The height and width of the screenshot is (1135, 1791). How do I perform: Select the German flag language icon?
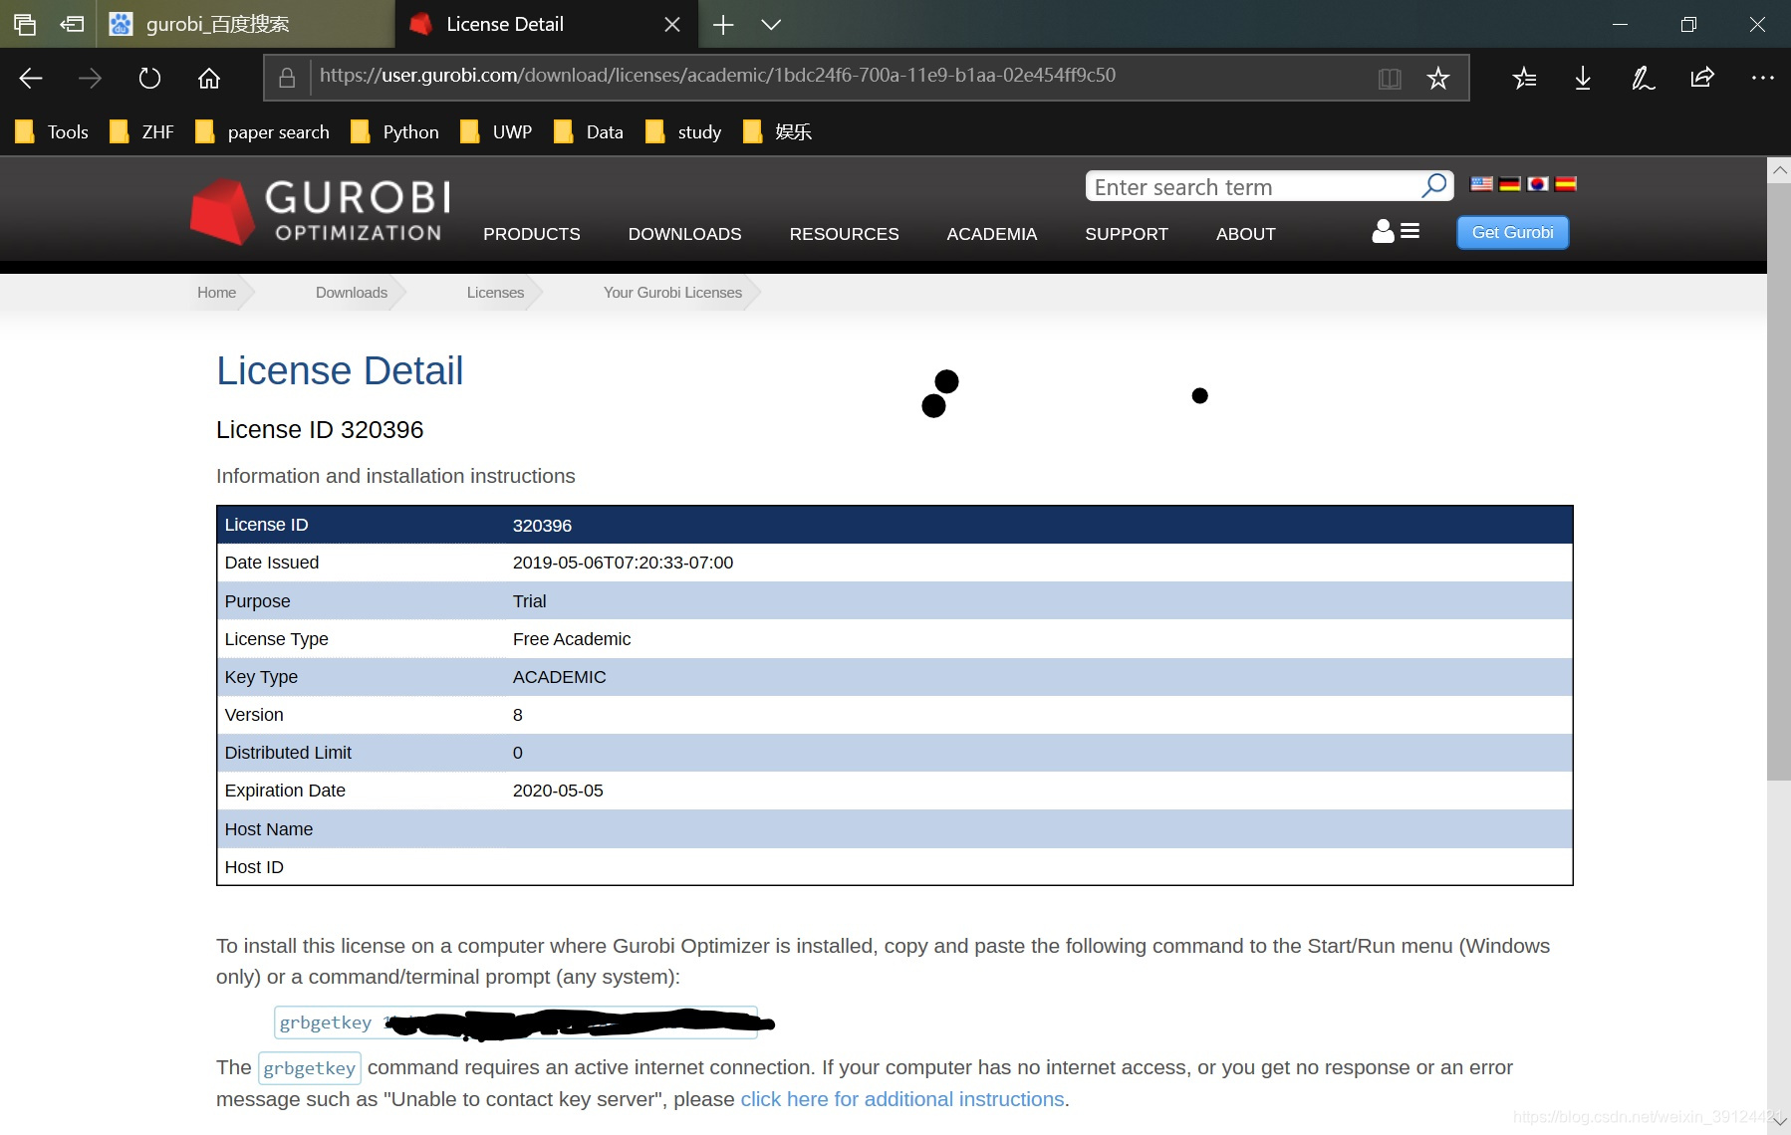tap(1509, 183)
